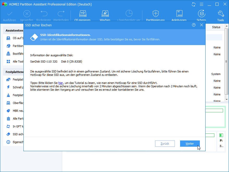Open Partitionierung shield tool

pyautogui.click(x=155, y=16)
